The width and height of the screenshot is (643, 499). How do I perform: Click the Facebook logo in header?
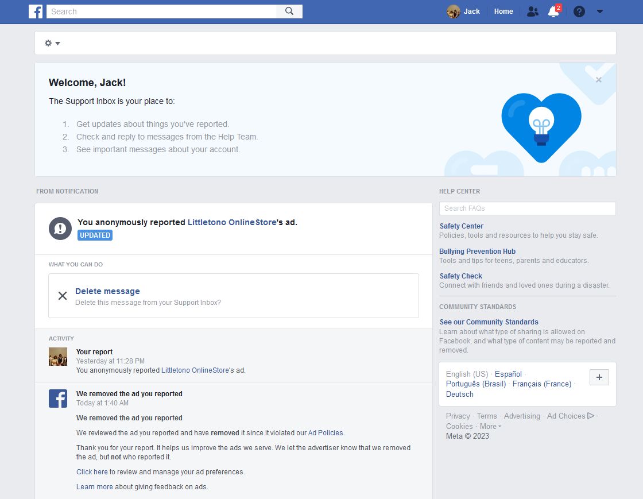coord(36,11)
